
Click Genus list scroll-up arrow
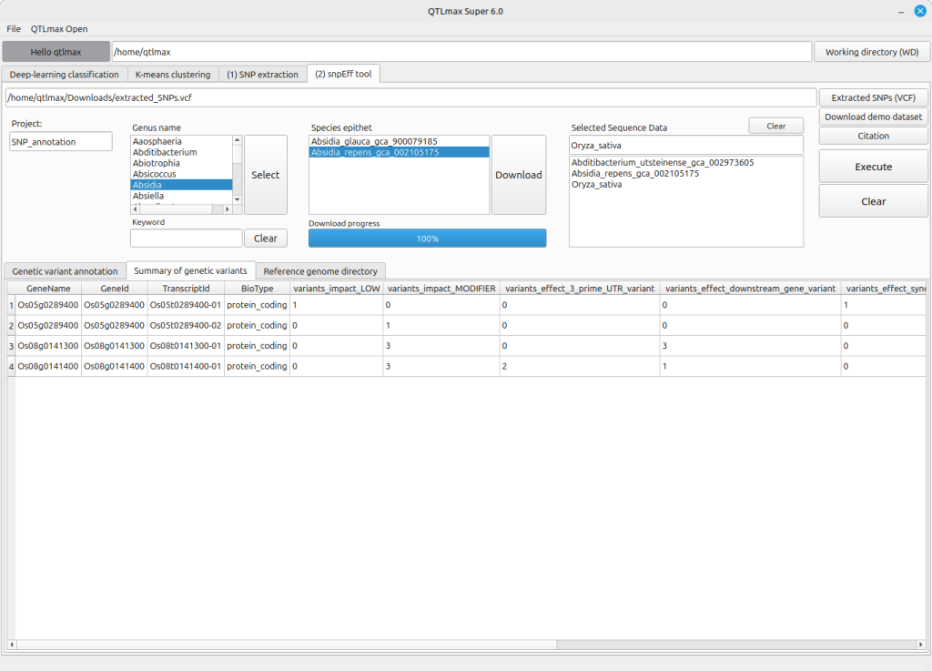[x=238, y=141]
